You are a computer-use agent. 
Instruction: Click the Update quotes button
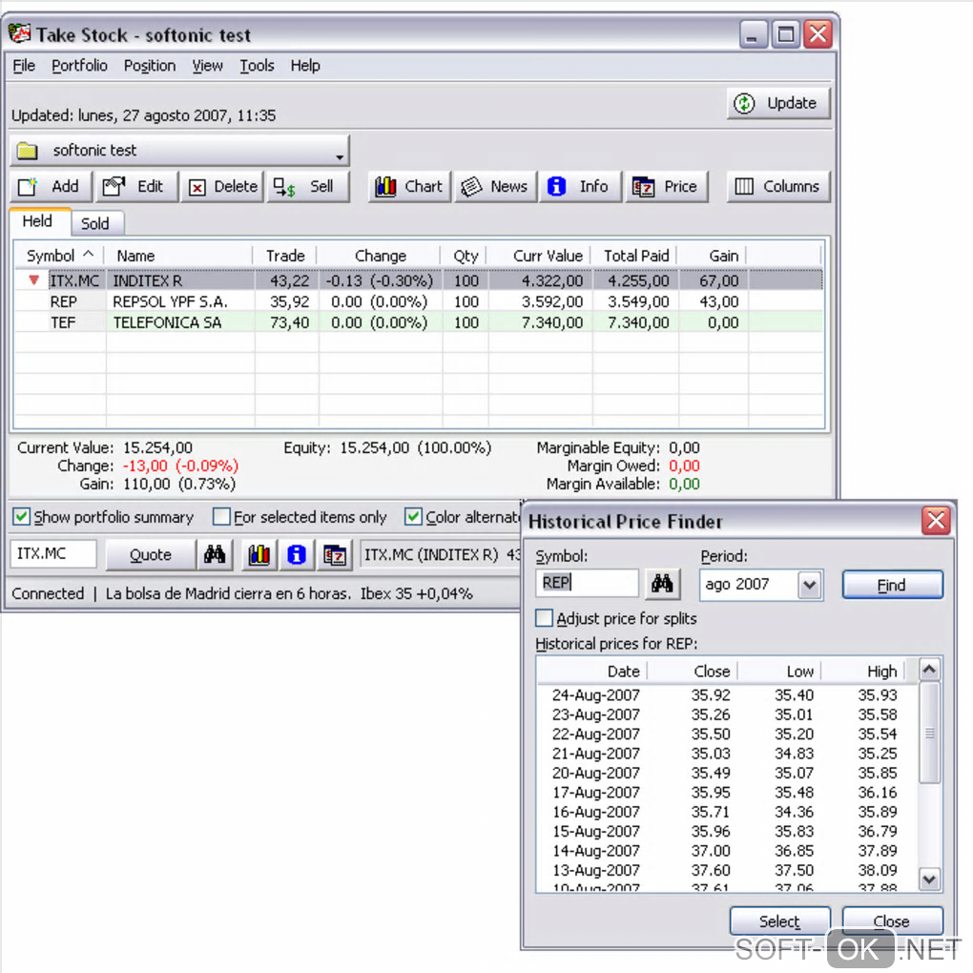778,103
